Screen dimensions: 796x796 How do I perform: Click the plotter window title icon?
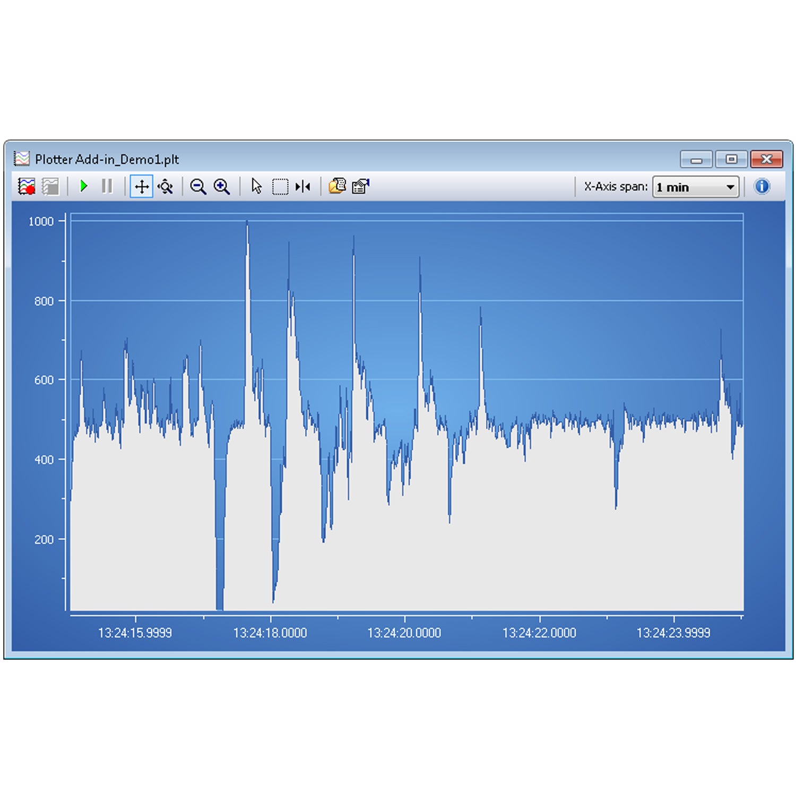point(22,159)
